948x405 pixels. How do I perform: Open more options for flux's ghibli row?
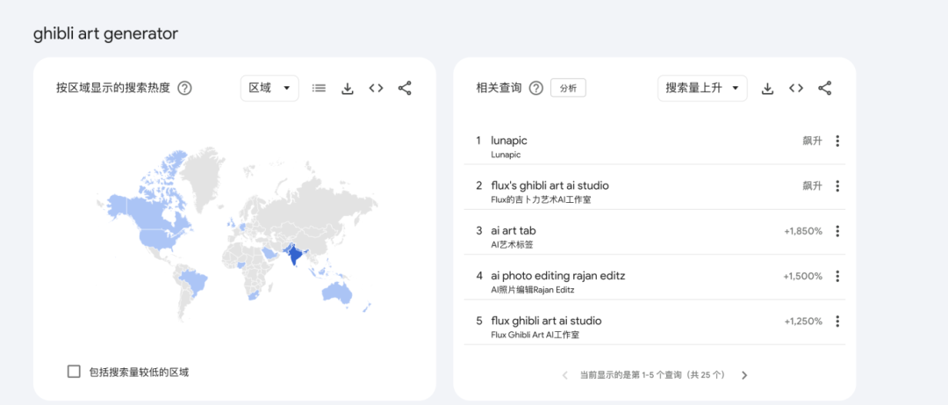(837, 186)
